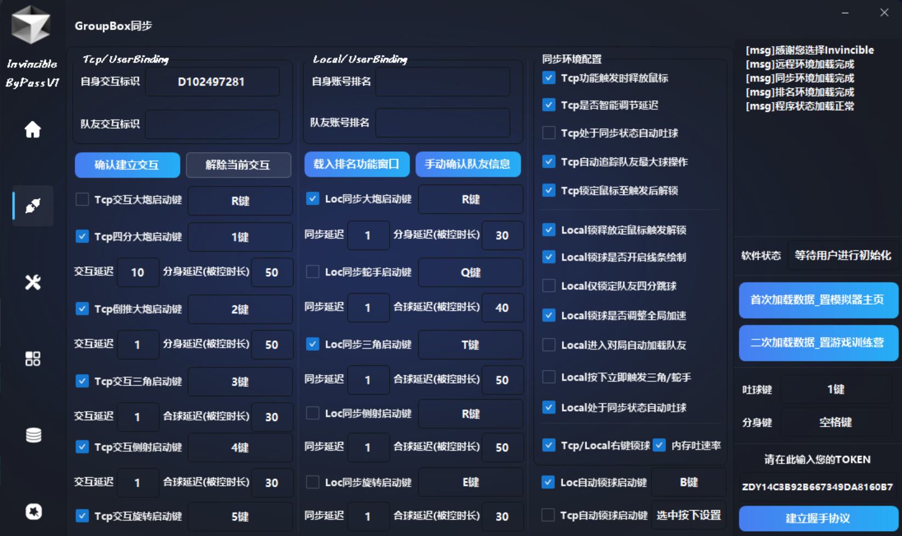Viewport: 902px width, 536px height.
Task: Set hotkey box for Tcp交互大炮启动键
Action: [240, 201]
